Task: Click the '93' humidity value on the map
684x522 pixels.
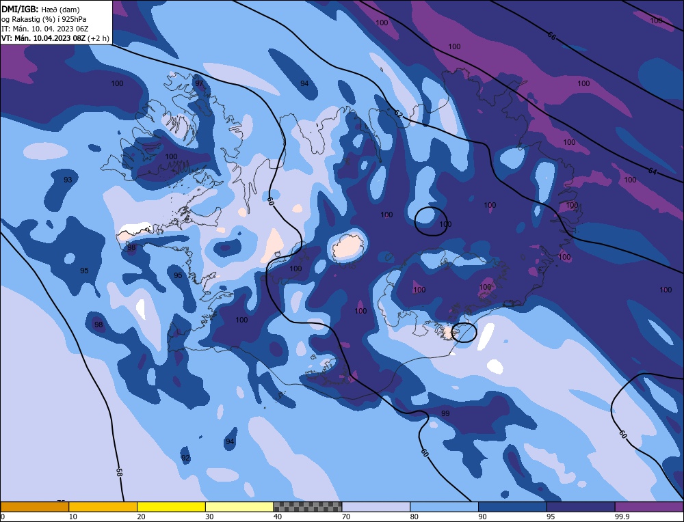Action: pyautogui.click(x=68, y=180)
